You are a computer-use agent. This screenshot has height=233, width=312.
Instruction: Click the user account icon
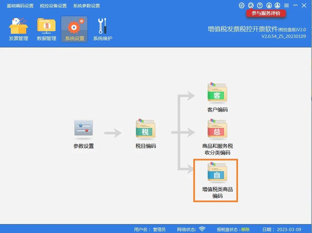277,5
